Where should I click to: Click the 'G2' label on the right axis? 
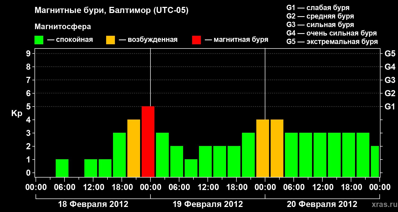coord(390,93)
